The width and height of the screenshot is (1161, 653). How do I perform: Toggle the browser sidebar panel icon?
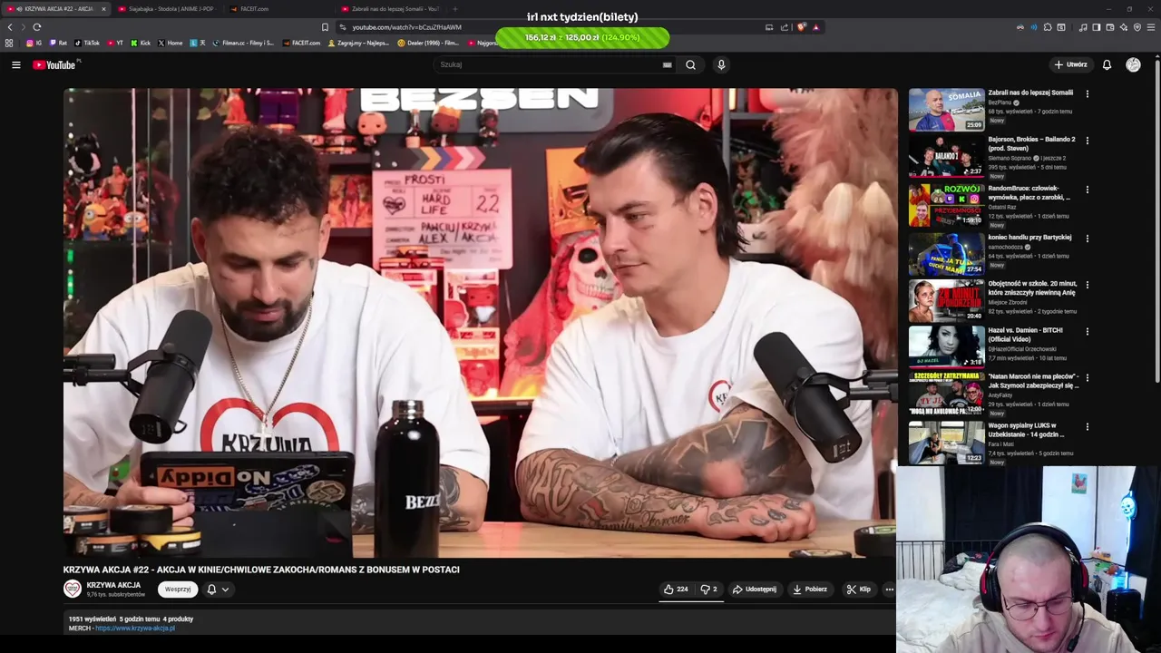[x=1096, y=27]
